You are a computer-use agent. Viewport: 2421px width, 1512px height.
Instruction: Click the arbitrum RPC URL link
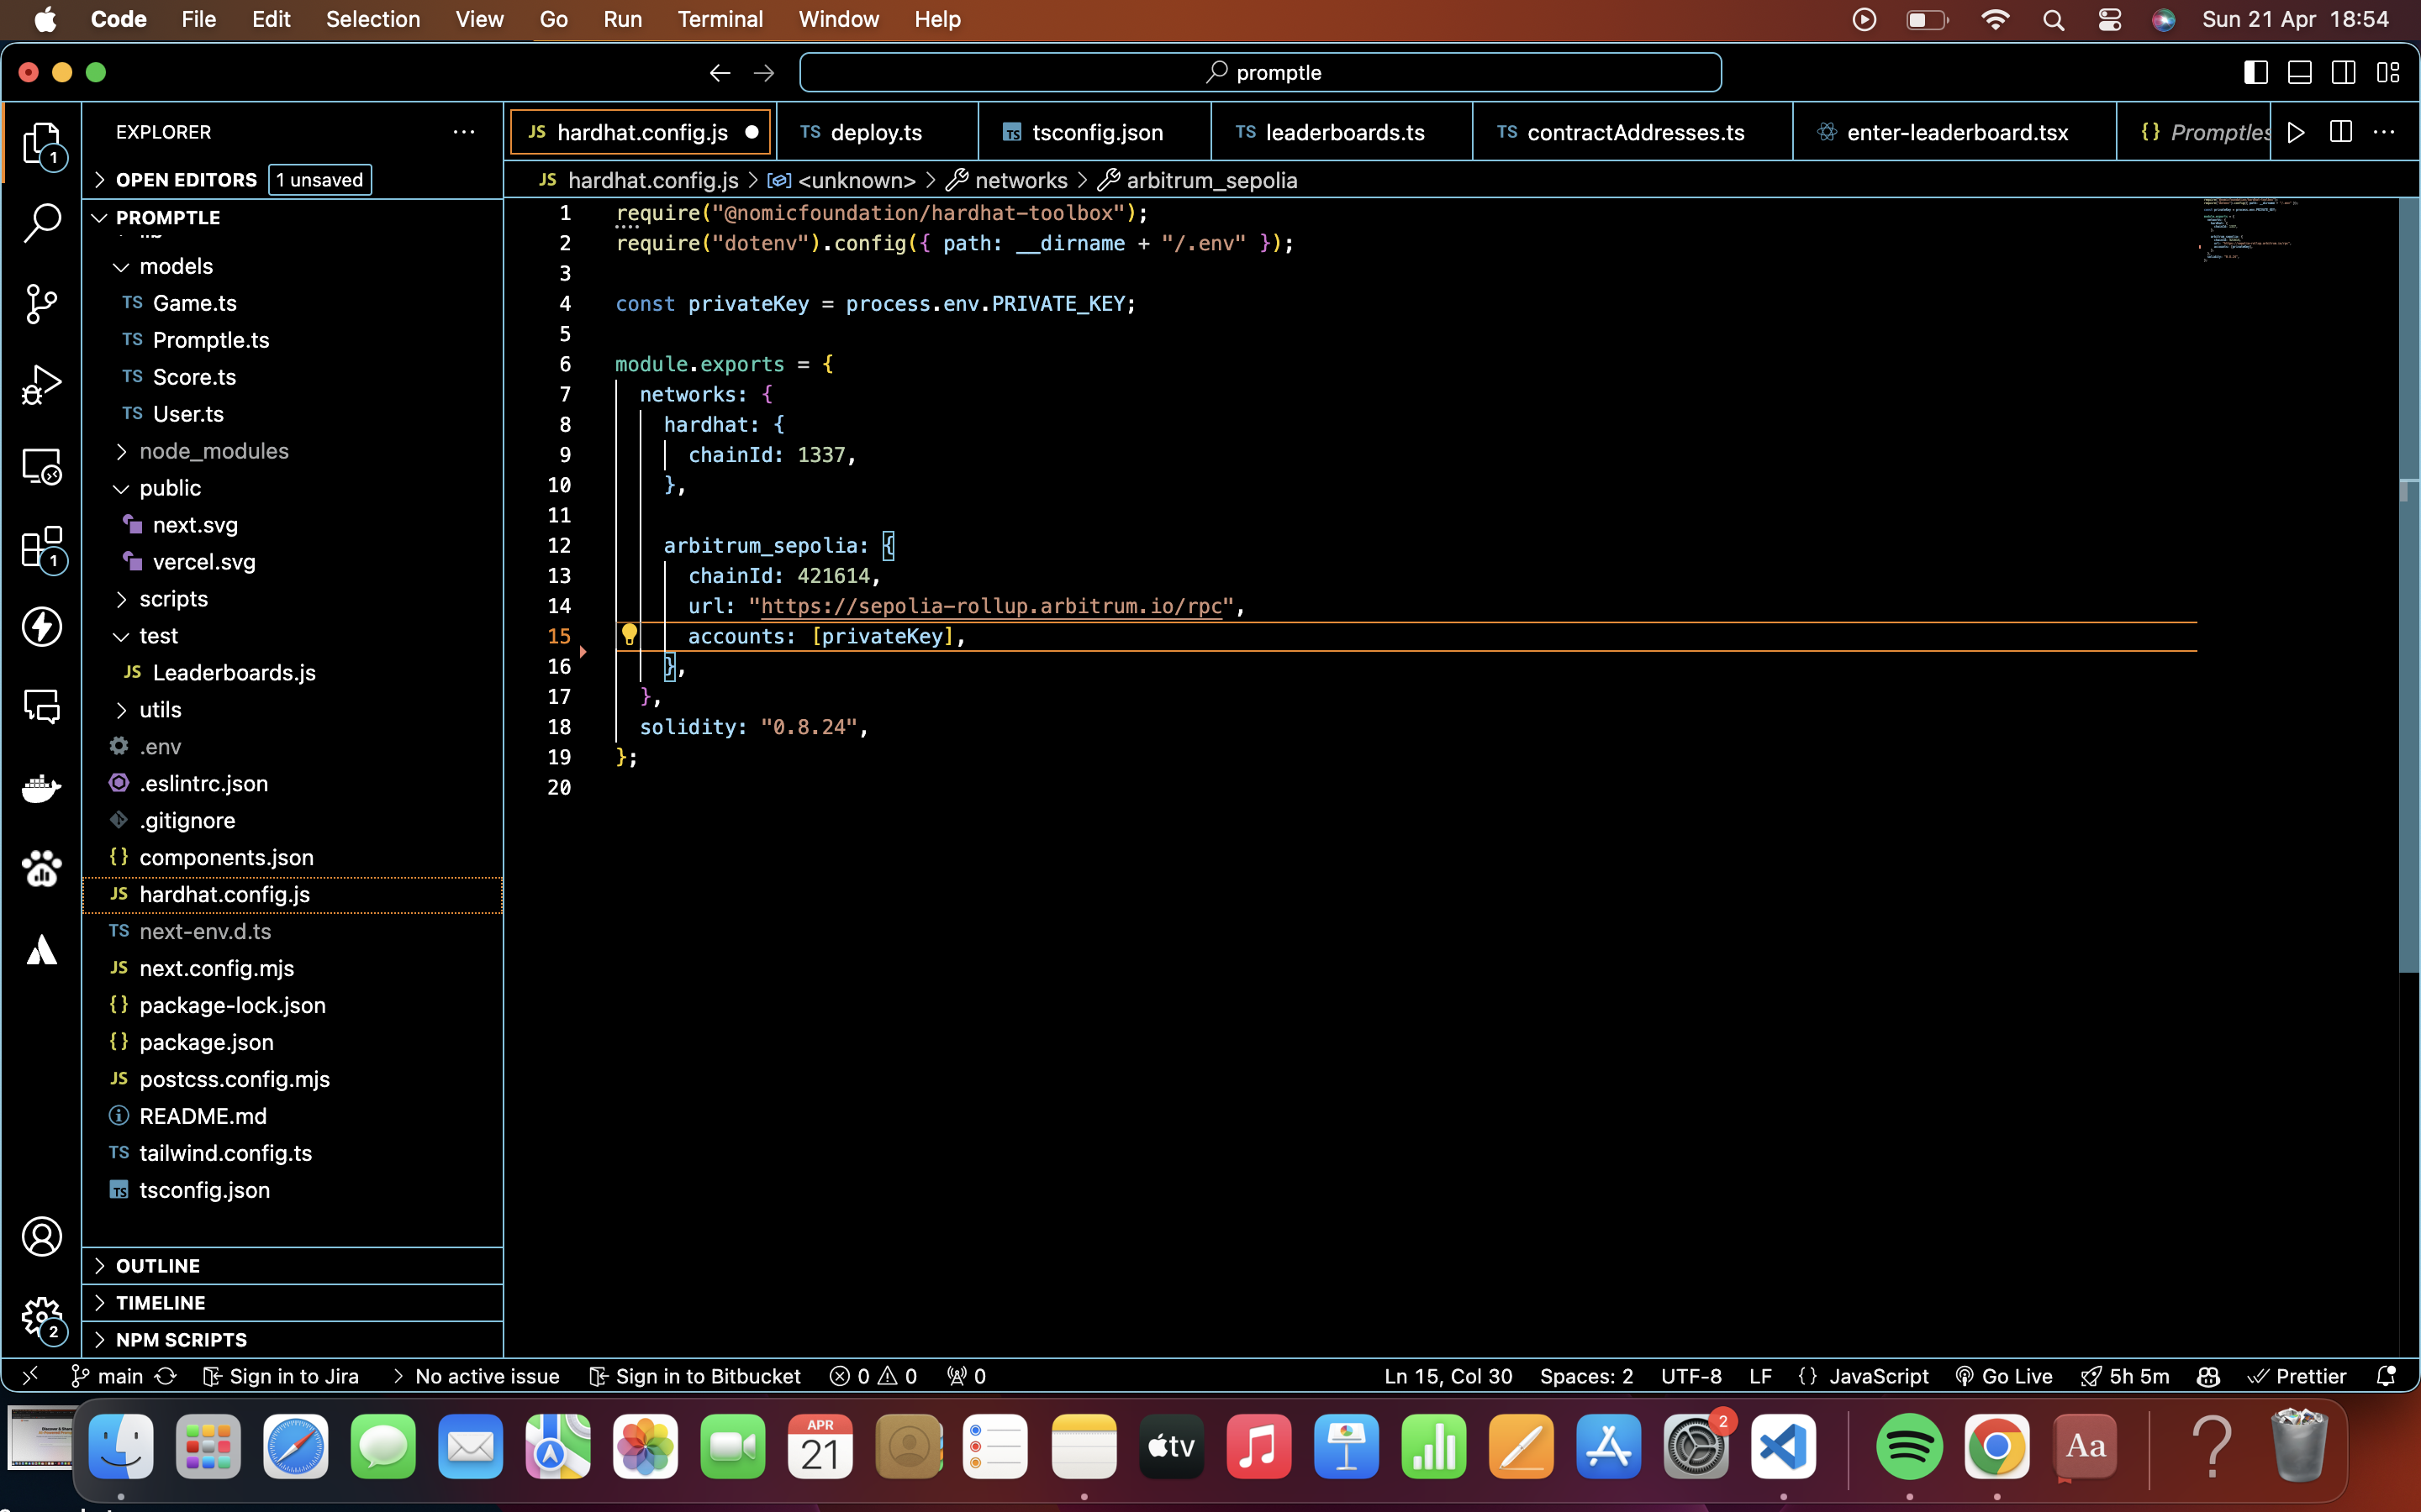(x=990, y=606)
